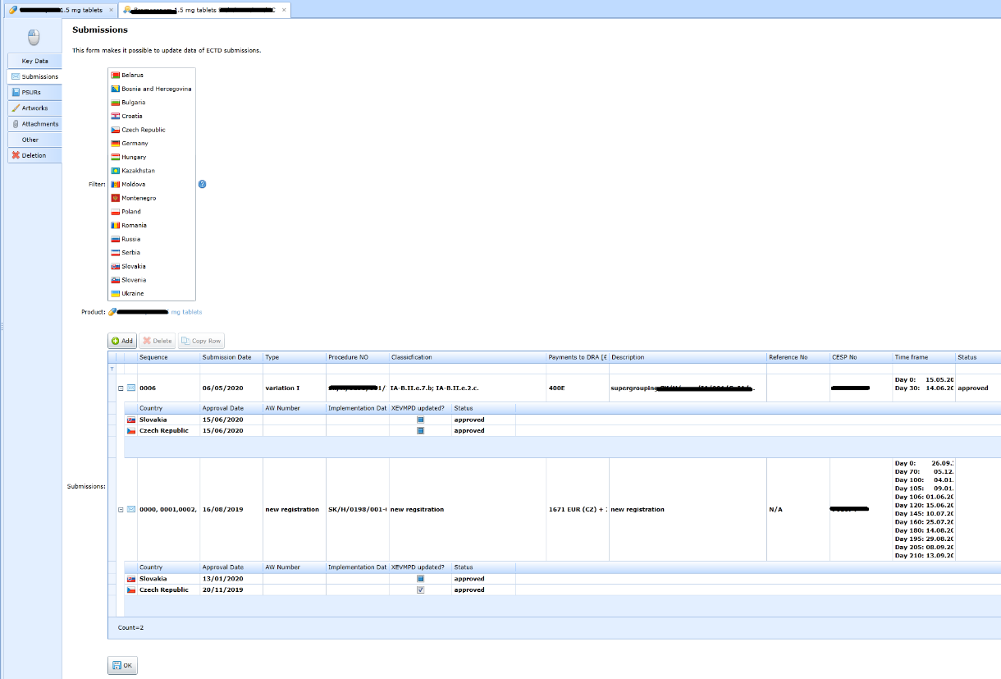This screenshot has height=679, width=1001.
Task: Click the filter funnel icon in grid
Action: [112, 369]
